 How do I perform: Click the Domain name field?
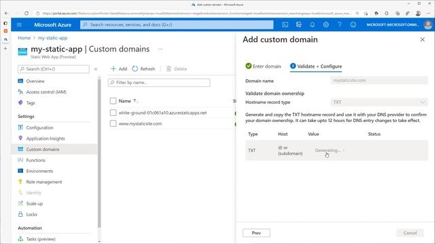pos(379,80)
